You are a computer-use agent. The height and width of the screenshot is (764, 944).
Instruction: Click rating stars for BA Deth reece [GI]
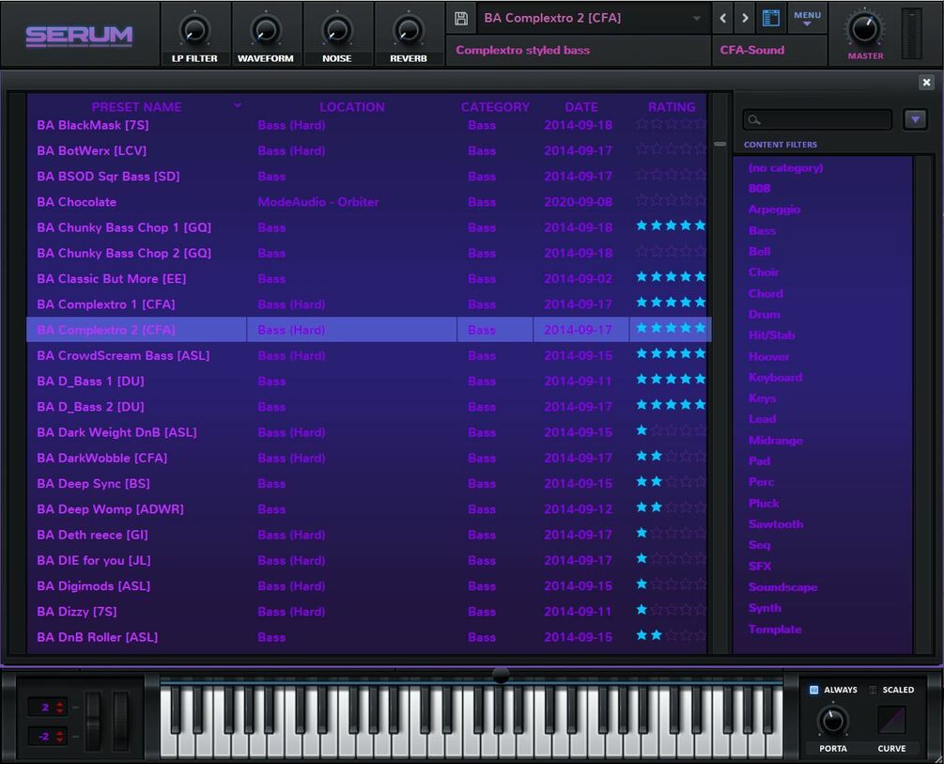coord(671,533)
